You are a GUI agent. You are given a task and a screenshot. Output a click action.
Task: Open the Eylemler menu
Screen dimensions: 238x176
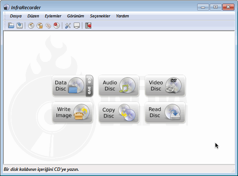(53, 16)
